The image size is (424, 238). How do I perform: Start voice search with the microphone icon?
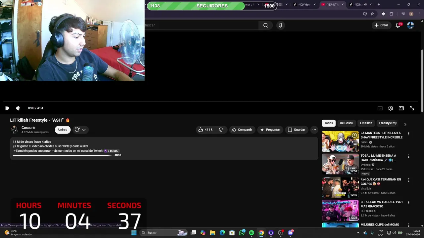tap(281, 25)
